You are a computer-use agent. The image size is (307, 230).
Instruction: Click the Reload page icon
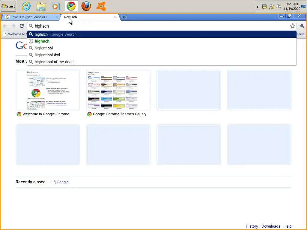tap(22, 26)
